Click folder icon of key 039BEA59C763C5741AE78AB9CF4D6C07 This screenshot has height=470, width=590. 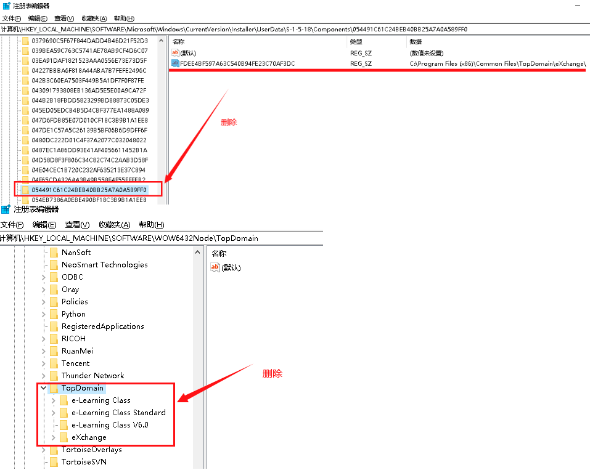25,51
